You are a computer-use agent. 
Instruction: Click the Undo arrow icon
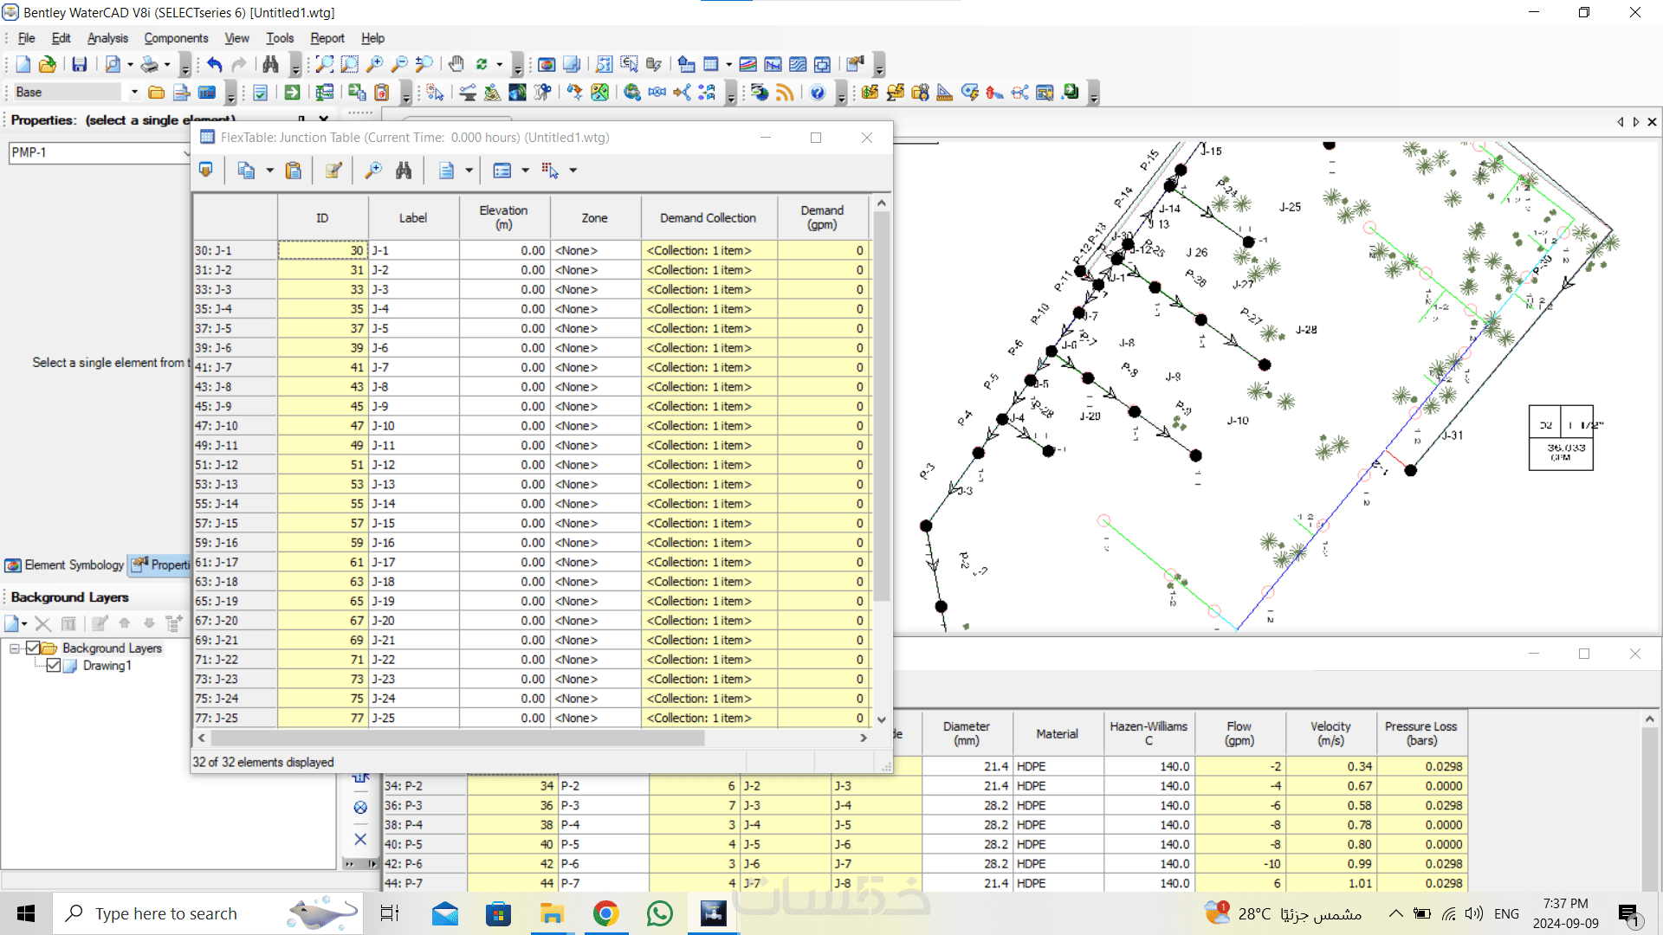[214, 64]
